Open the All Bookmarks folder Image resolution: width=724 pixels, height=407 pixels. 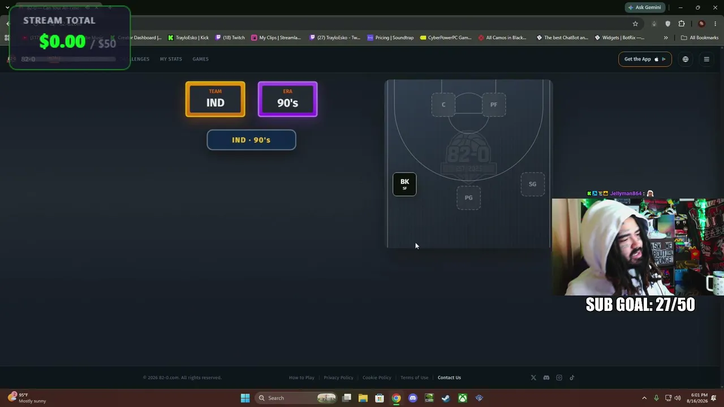[700, 38]
